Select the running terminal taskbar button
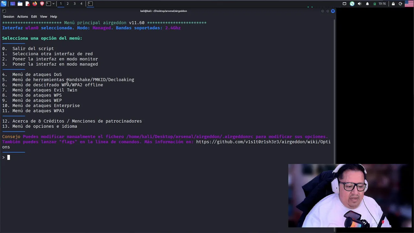This screenshot has width=414, height=233. 90,4
